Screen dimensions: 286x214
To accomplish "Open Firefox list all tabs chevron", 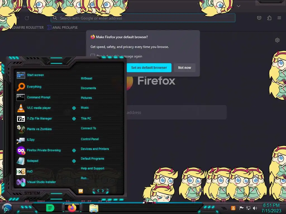I will coord(239,6).
